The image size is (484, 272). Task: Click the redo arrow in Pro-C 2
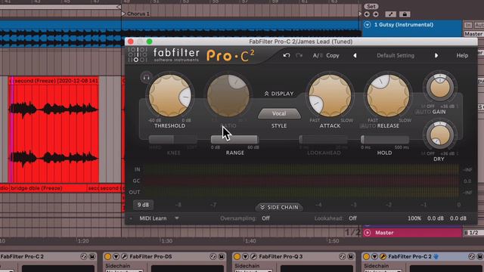click(x=299, y=55)
